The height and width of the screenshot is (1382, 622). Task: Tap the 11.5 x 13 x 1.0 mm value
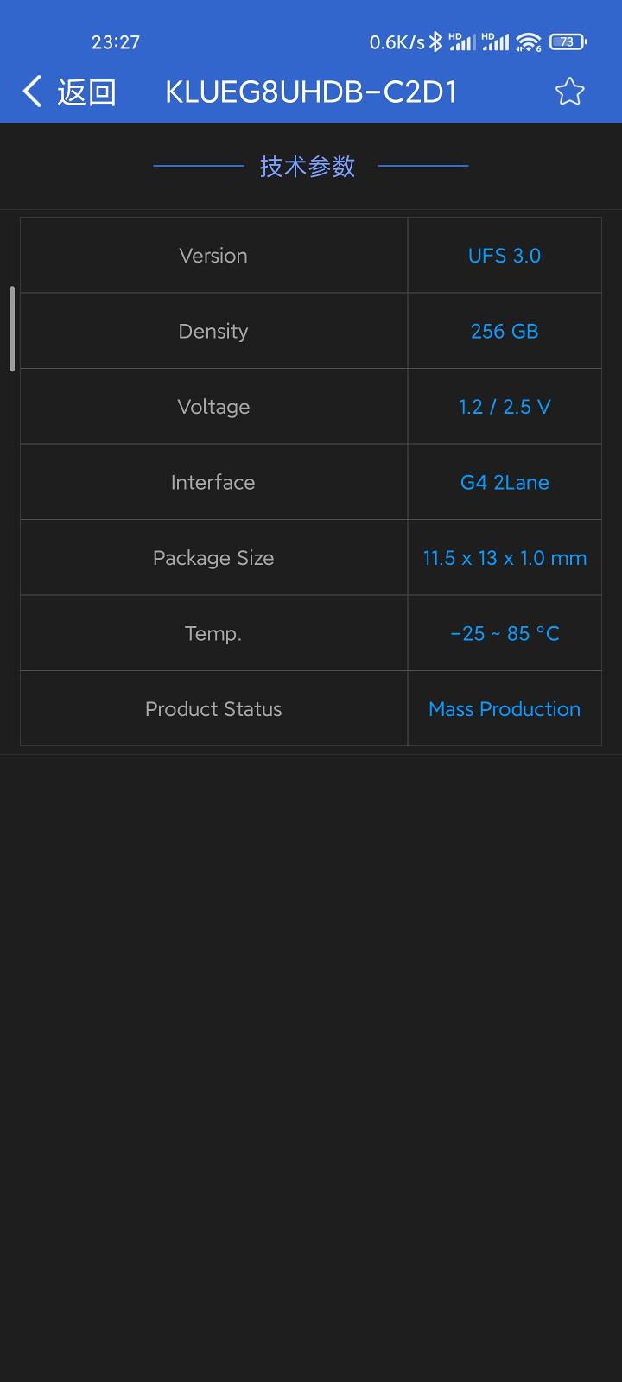[x=505, y=558]
